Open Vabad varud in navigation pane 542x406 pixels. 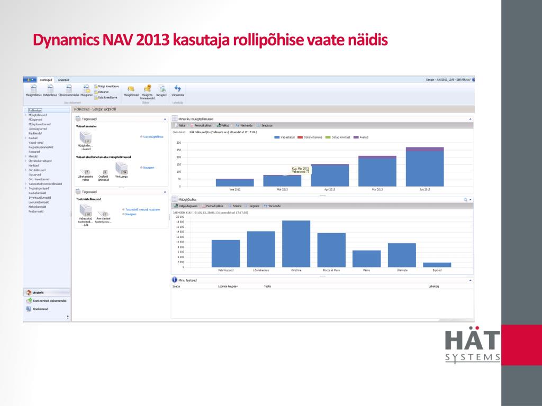[36, 142]
